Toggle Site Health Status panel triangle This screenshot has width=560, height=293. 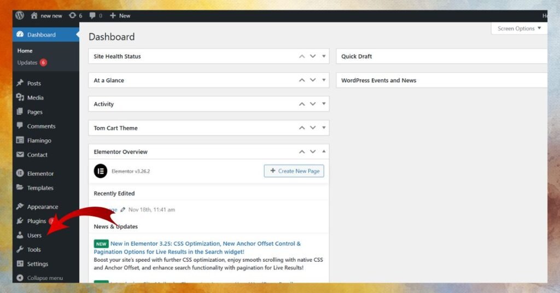click(324, 56)
